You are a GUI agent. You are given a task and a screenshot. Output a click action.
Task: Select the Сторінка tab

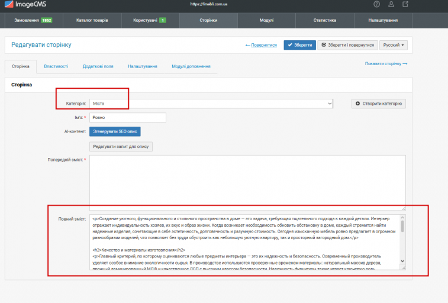pos(21,66)
